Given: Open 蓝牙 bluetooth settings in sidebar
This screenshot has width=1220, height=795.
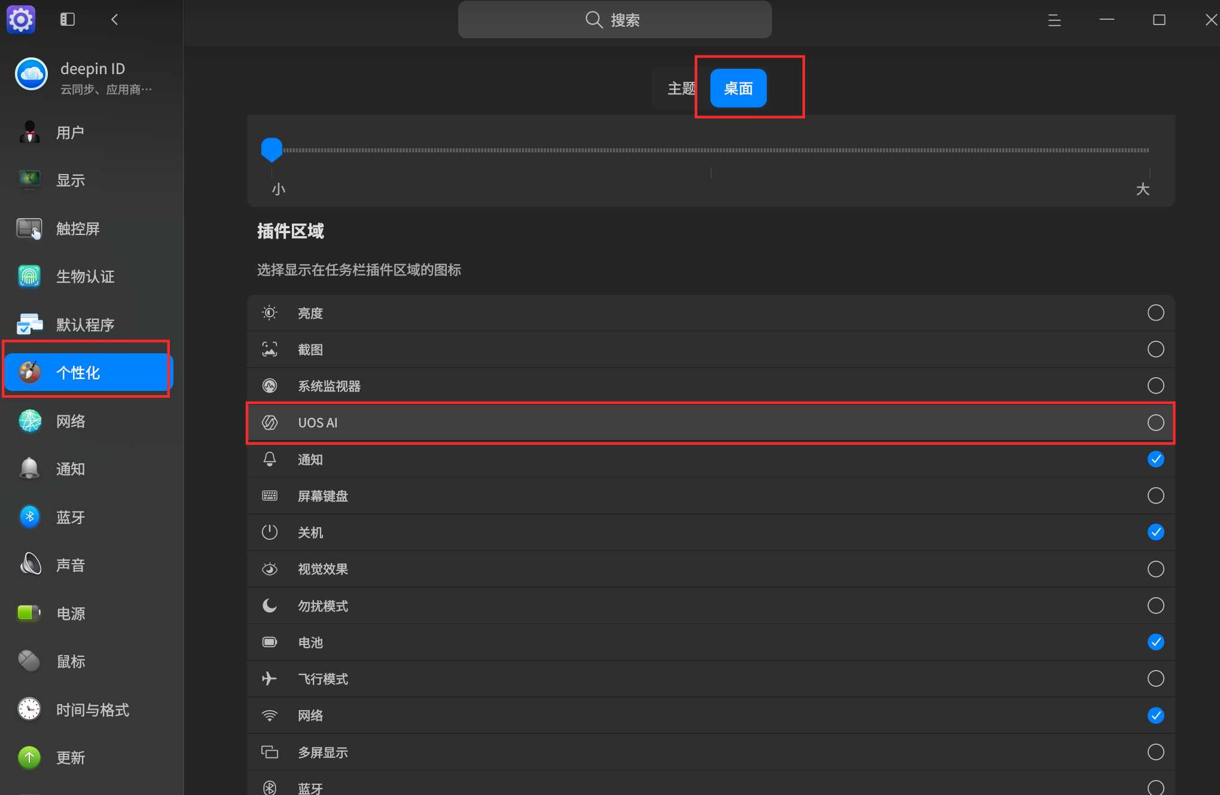Looking at the screenshot, I should 87,517.
